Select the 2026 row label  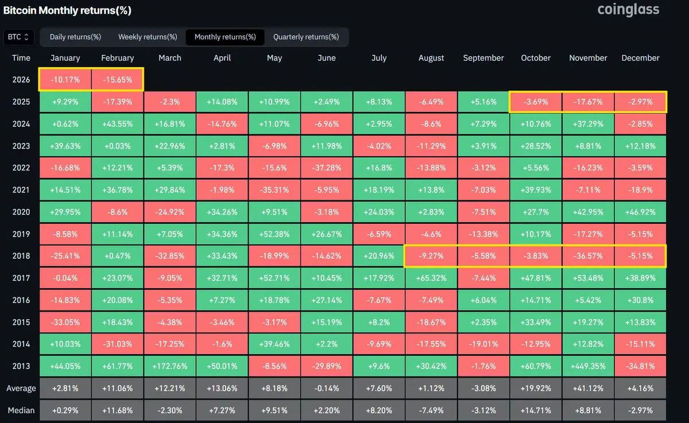21,80
